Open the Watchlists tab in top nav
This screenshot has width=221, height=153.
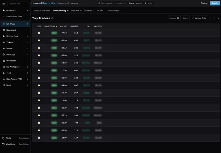tap(112, 11)
